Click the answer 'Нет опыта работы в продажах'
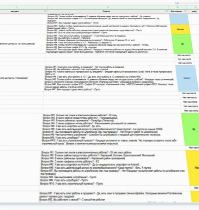199x210 pixels. click(x=110, y=67)
